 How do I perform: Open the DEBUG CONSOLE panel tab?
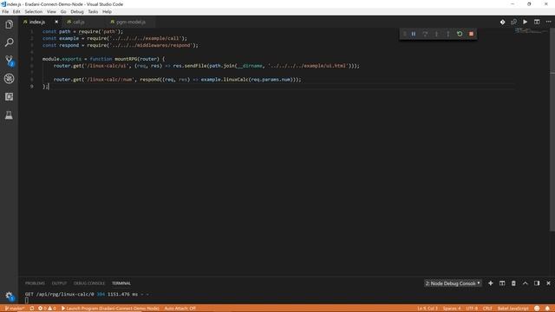point(89,283)
